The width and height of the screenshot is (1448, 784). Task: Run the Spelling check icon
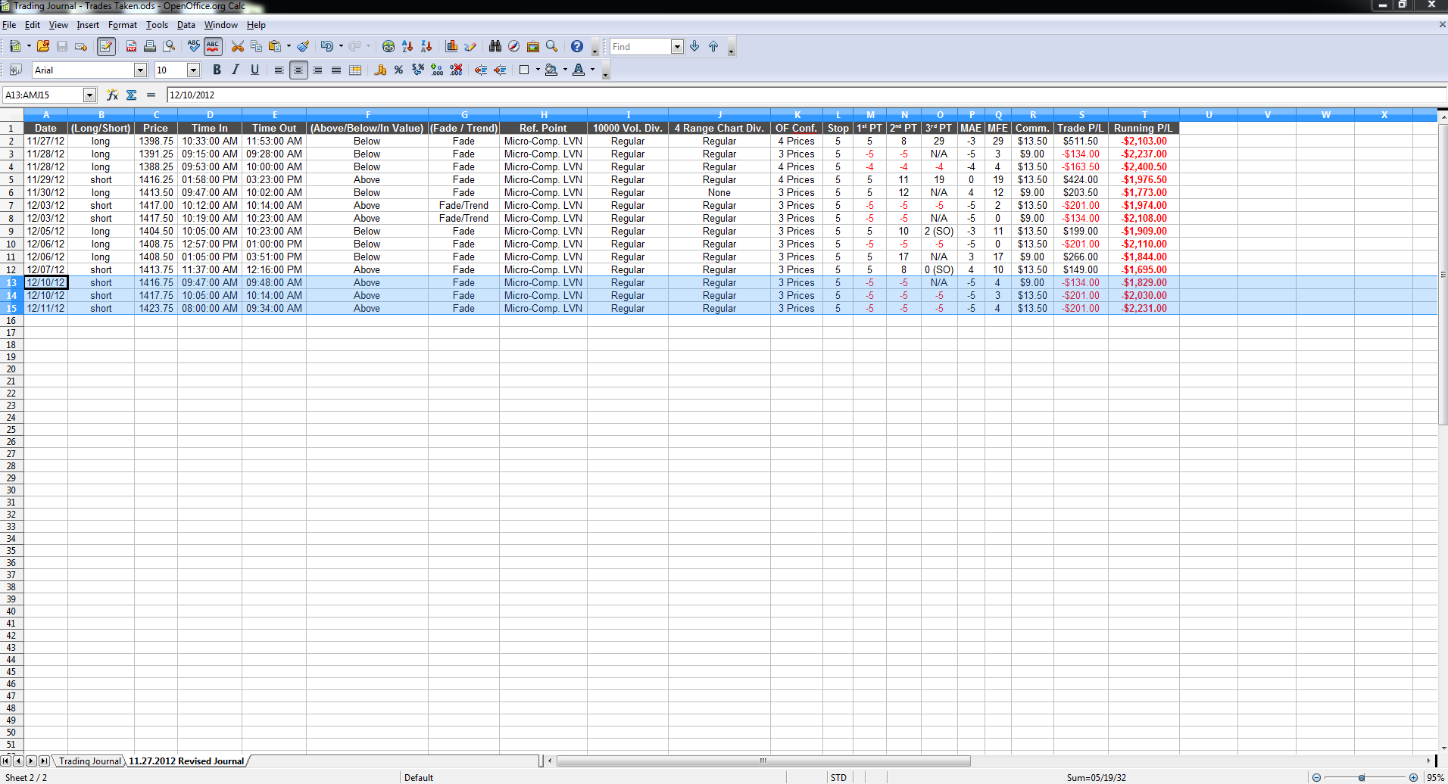click(x=194, y=47)
